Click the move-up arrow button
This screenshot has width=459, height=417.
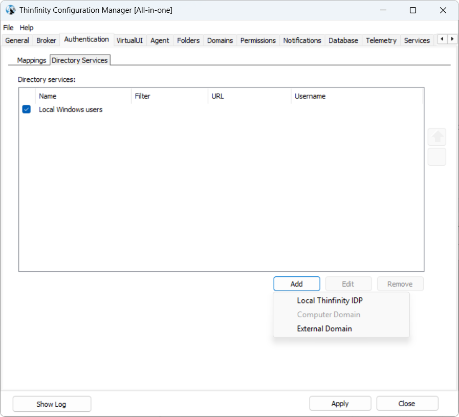(x=437, y=137)
